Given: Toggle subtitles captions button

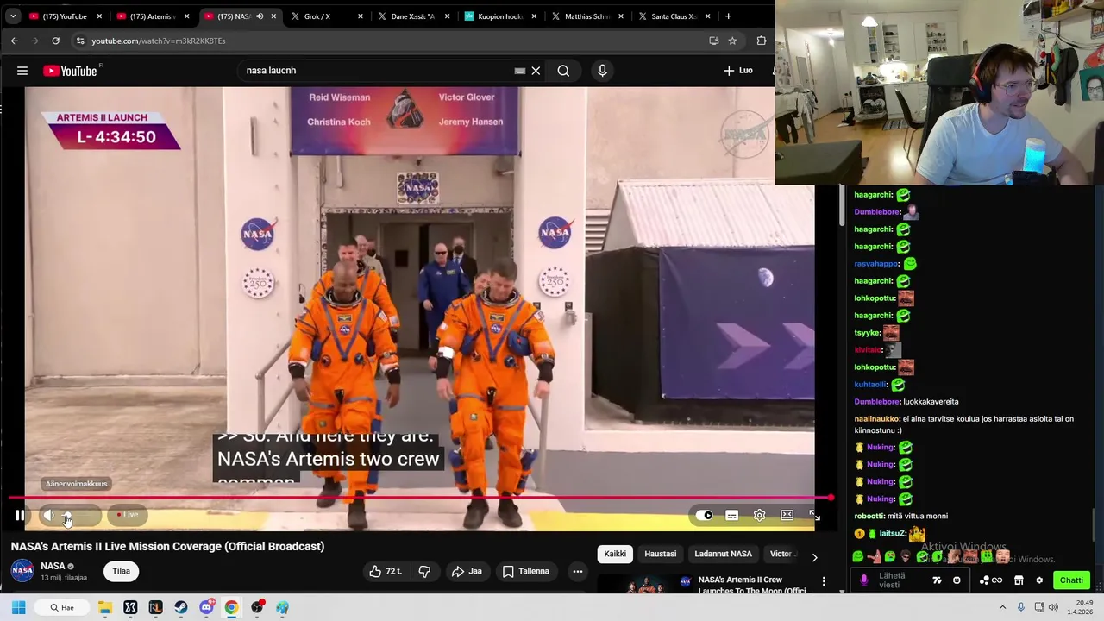Looking at the screenshot, I should coord(731,516).
